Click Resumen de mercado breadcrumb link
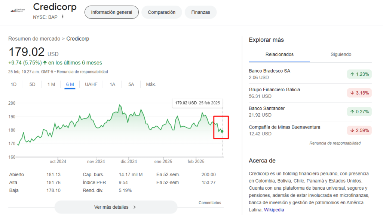The image size is (383, 215). (x=34, y=39)
